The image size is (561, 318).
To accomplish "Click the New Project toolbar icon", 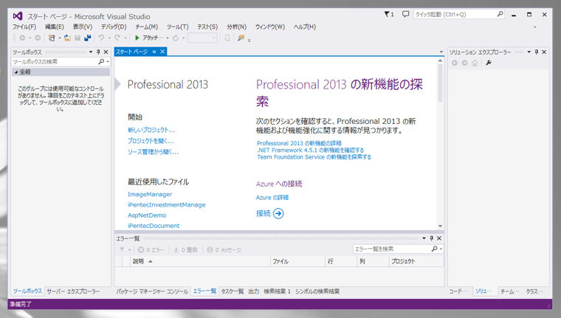I will pos(52,38).
